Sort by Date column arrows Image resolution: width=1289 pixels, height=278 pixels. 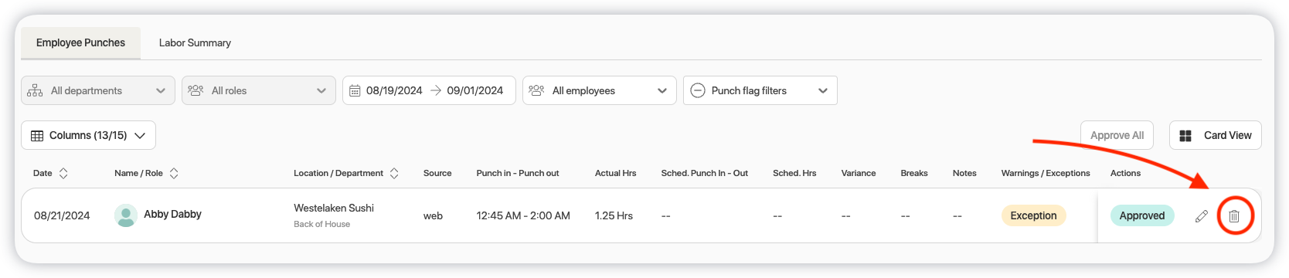[x=63, y=173]
